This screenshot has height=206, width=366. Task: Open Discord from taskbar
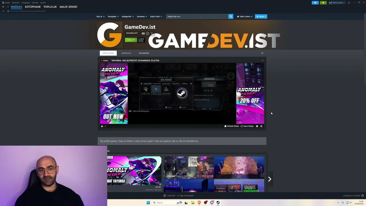tap(212, 203)
